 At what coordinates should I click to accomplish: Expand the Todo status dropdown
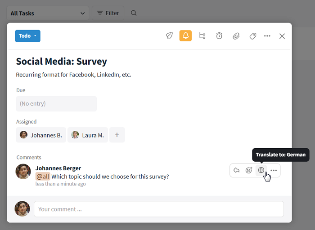pyautogui.click(x=28, y=36)
